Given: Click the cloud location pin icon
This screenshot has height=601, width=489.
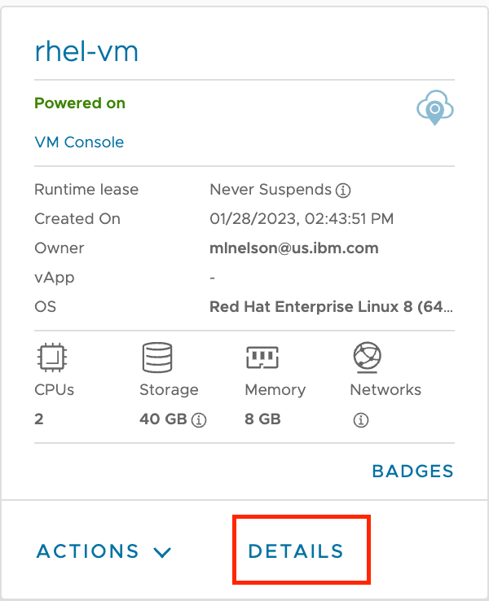Looking at the screenshot, I should (434, 108).
